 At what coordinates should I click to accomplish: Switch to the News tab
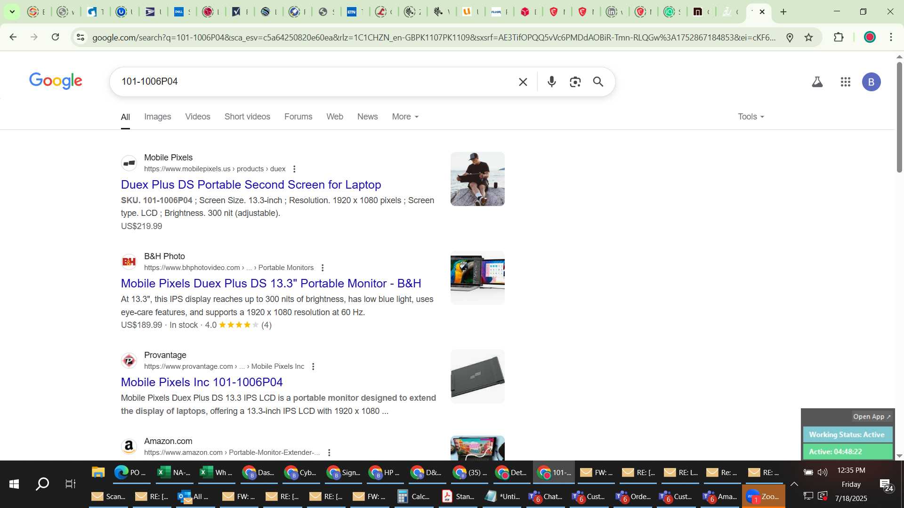pos(367,117)
